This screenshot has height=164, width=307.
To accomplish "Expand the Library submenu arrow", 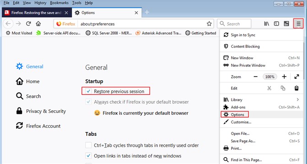I will (x=297, y=100).
